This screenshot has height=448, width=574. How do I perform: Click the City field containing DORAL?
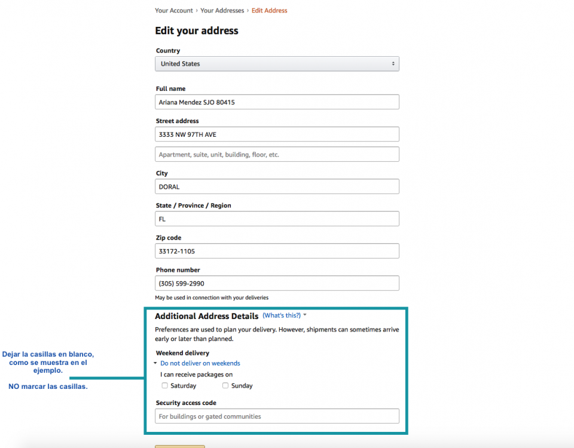[277, 186]
